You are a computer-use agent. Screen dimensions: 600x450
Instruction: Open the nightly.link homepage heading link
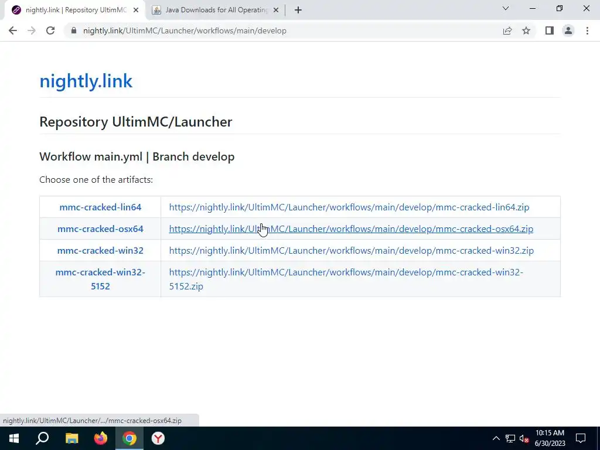(86, 81)
